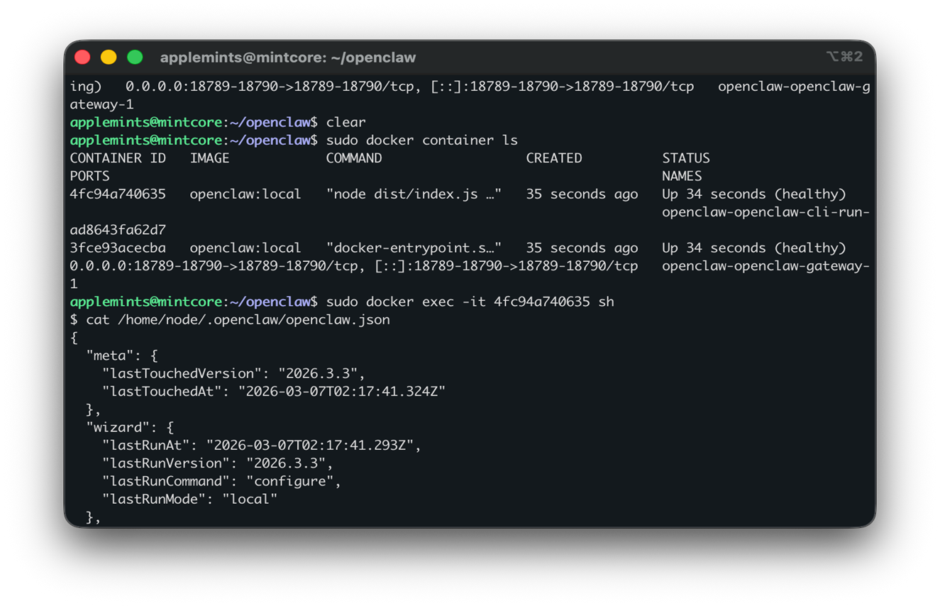Click the "lastTouchedAt" timestamp value

342,392
